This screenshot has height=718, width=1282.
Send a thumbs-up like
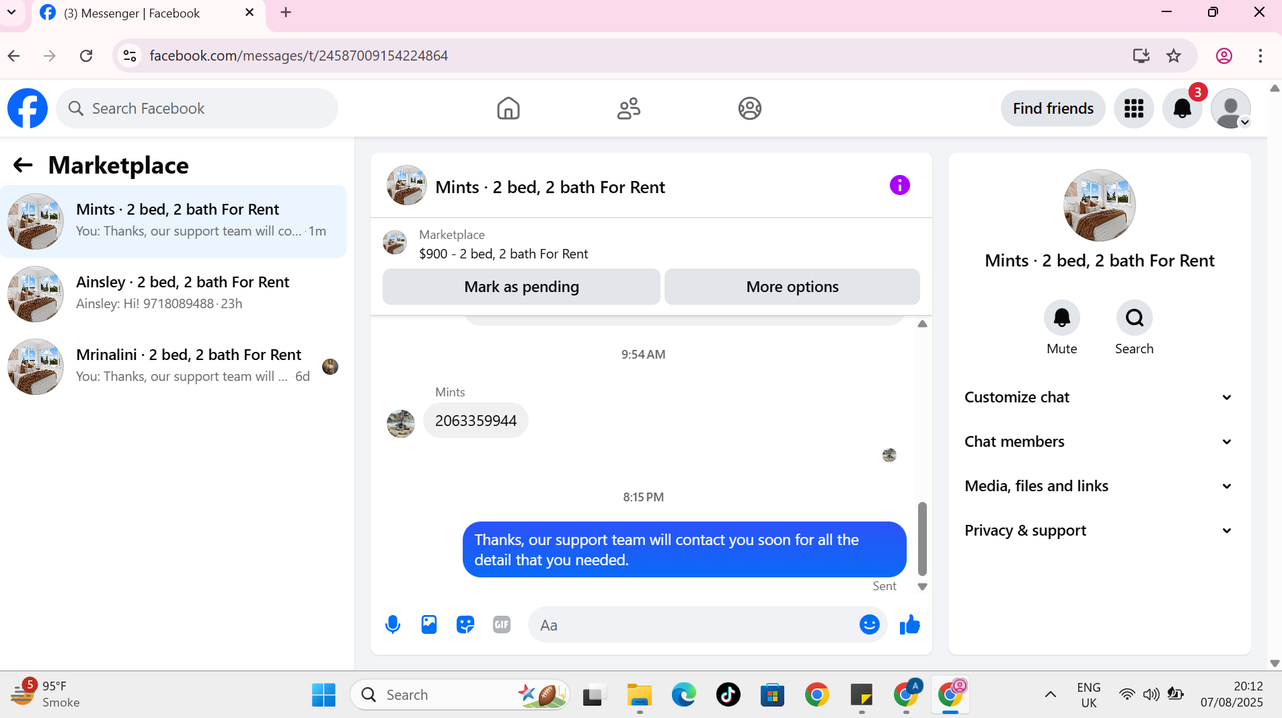pos(910,625)
